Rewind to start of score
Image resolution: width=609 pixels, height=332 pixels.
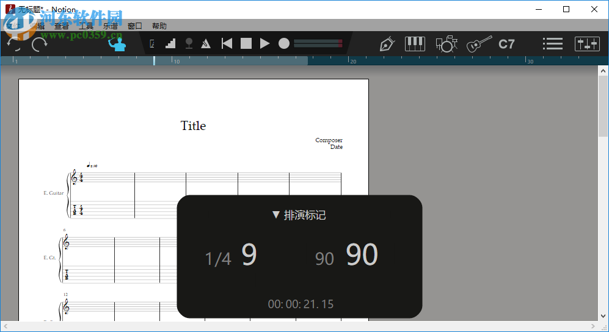(x=227, y=43)
